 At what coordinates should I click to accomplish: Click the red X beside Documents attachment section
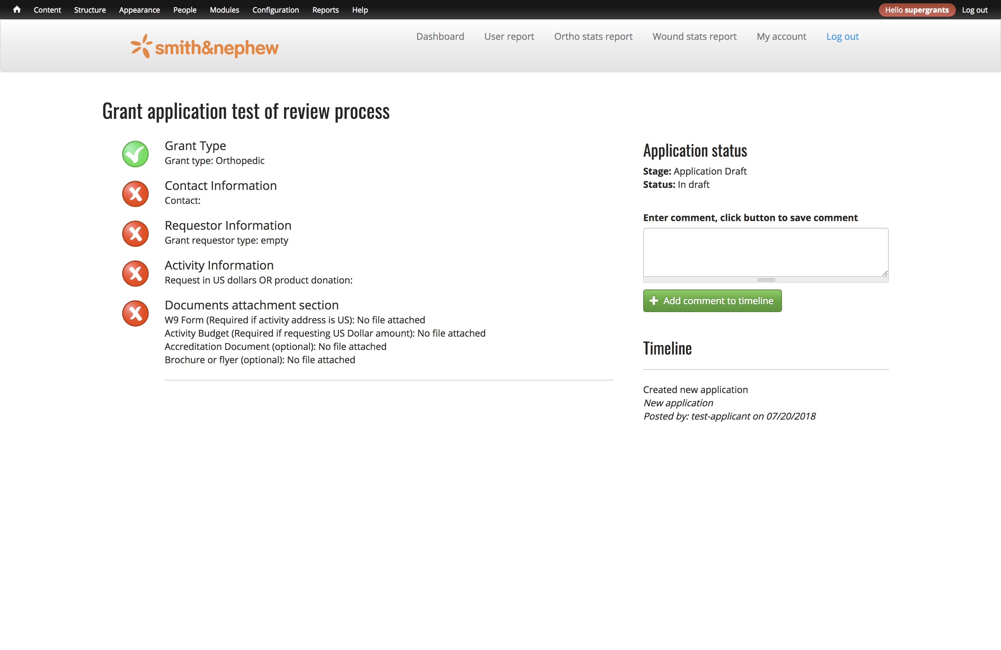[x=135, y=313]
